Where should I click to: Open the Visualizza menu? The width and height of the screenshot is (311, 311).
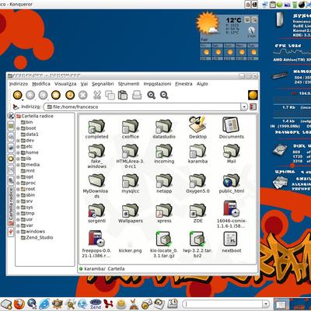point(65,84)
